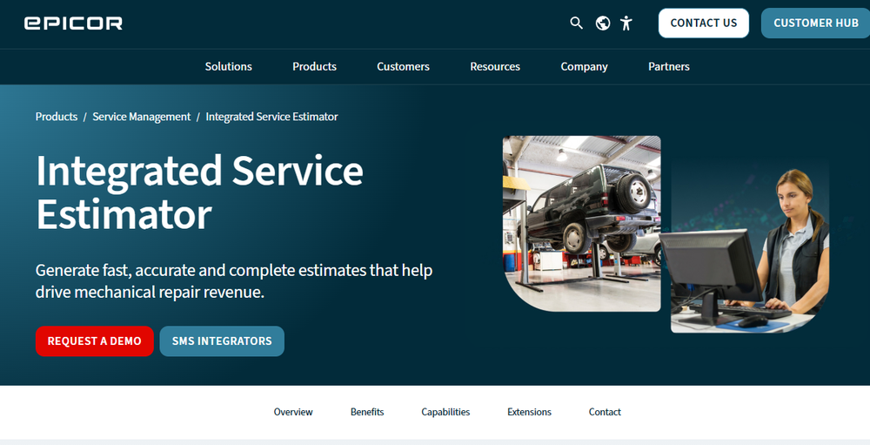The width and height of the screenshot is (870, 445).
Task: Go to the Products breadcrumb link
Action: 57,117
